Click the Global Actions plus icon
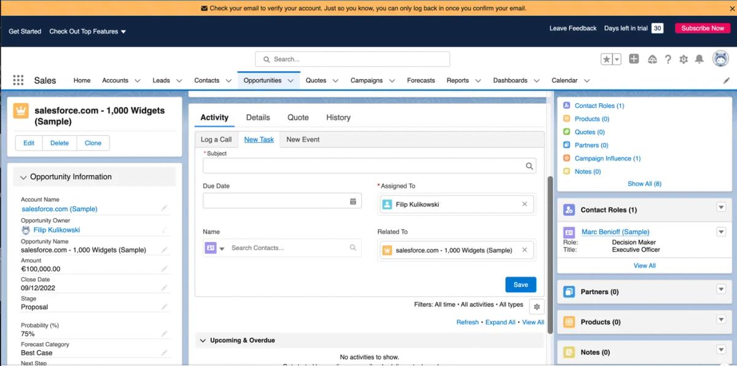The width and height of the screenshot is (737, 366). [x=634, y=59]
